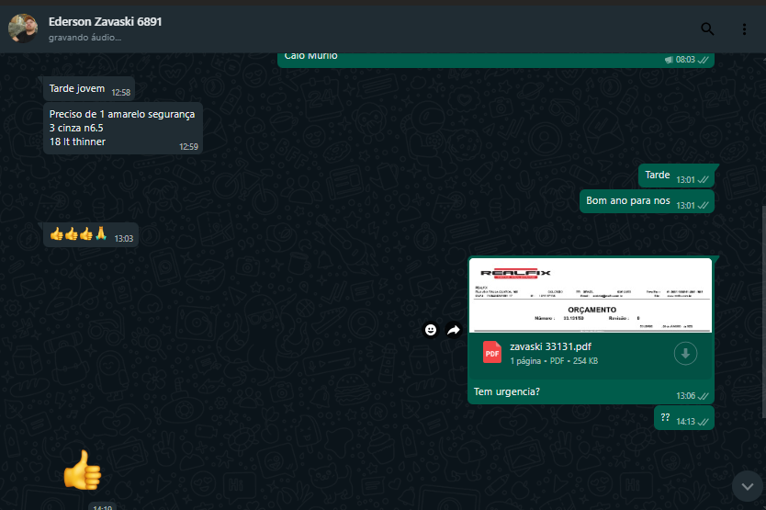Click the zavaski 33131.pdf file name
766x510 pixels.
click(x=550, y=346)
